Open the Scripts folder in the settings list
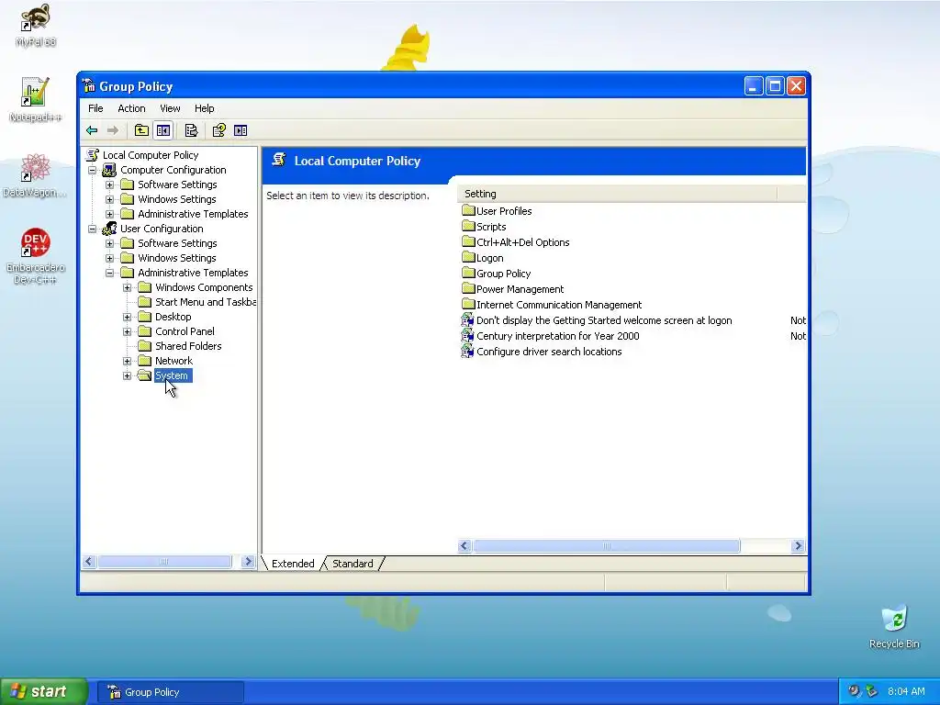940x705 pixels. coord(485,227)
